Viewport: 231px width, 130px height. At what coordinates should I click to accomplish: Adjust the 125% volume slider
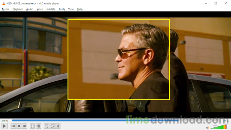tap(218, 127)
